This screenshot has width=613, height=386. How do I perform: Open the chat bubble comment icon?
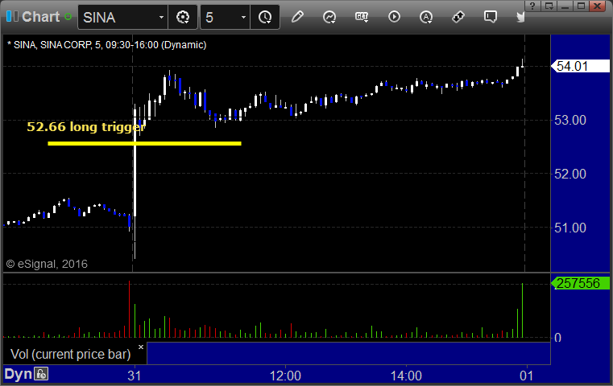coord(491,17)
